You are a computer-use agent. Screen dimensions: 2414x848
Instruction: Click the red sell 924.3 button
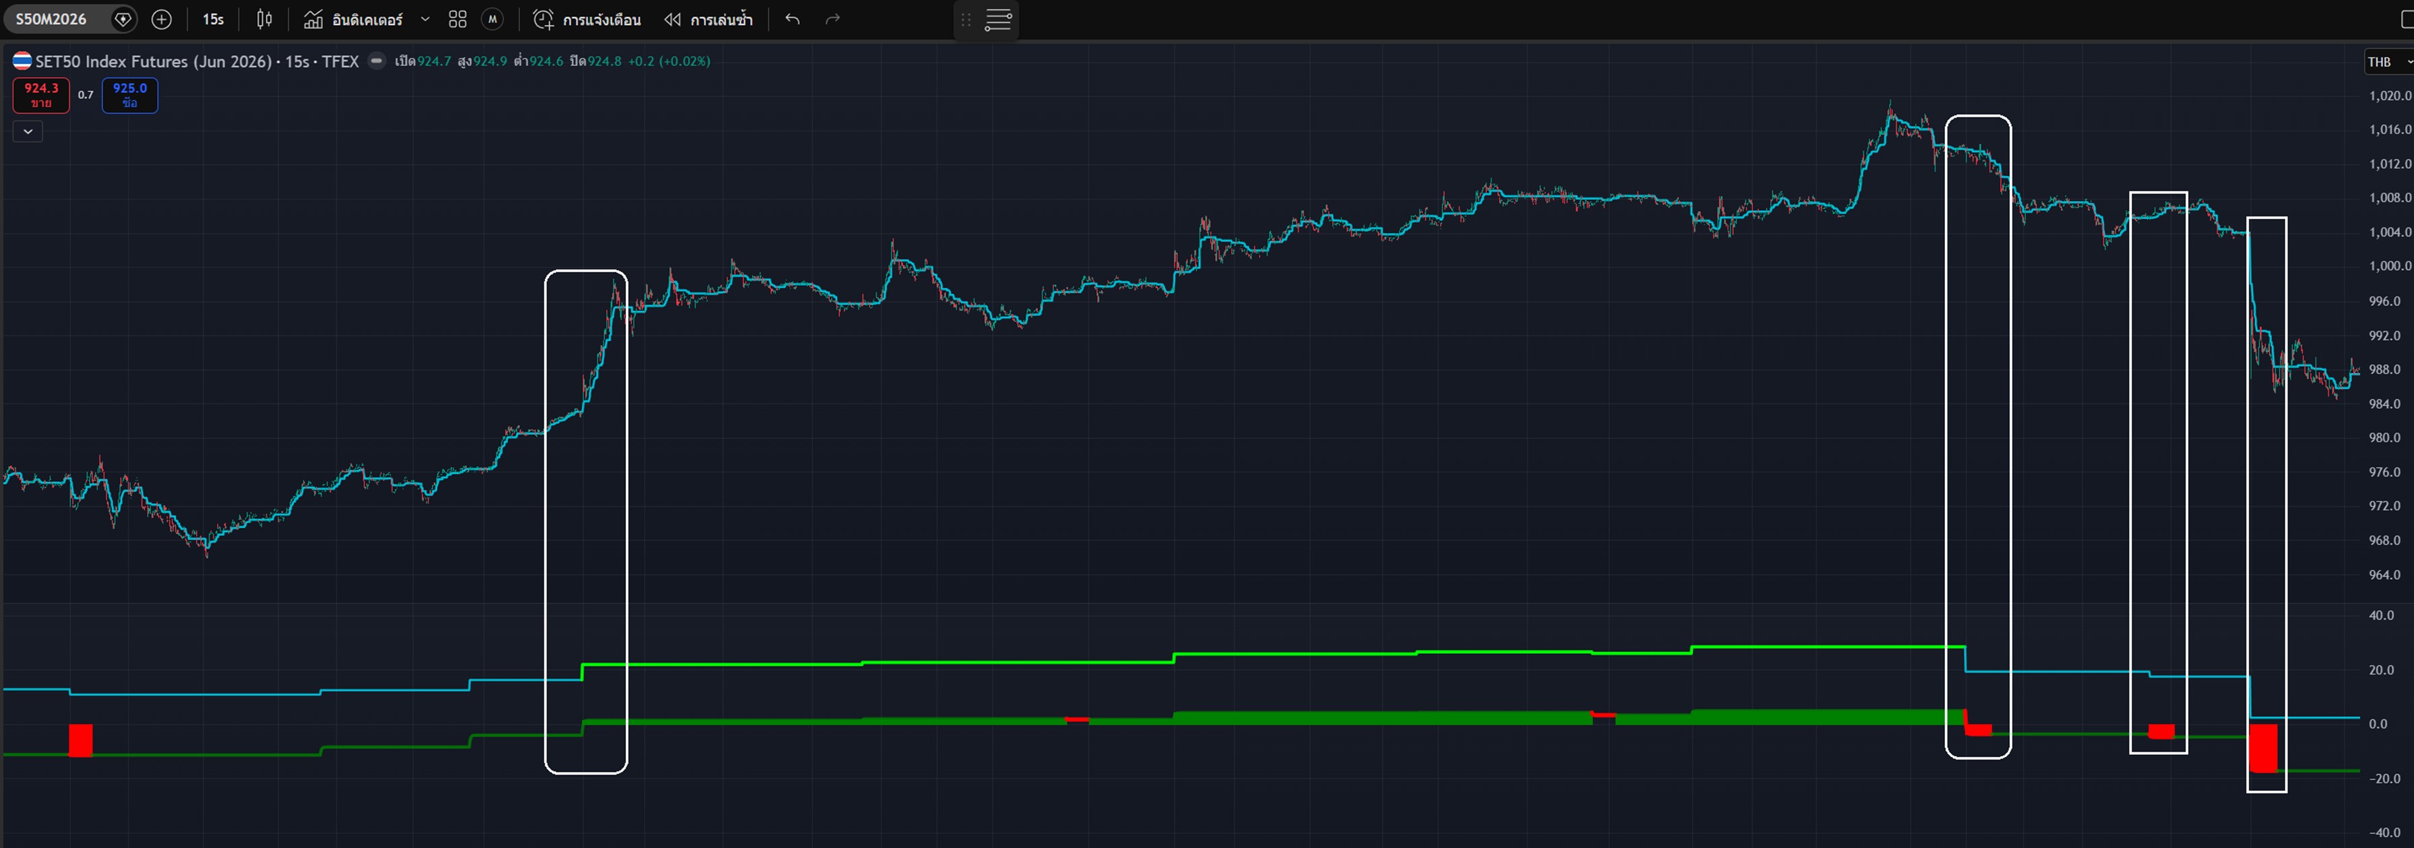pyautogui.click(x=41, y=95)
